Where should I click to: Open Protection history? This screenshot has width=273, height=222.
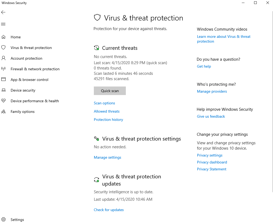(109, 120)
